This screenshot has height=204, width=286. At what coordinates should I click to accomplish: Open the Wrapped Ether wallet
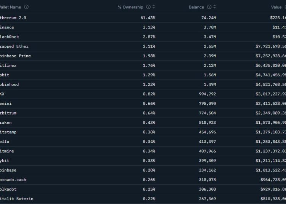pos(14,46)
